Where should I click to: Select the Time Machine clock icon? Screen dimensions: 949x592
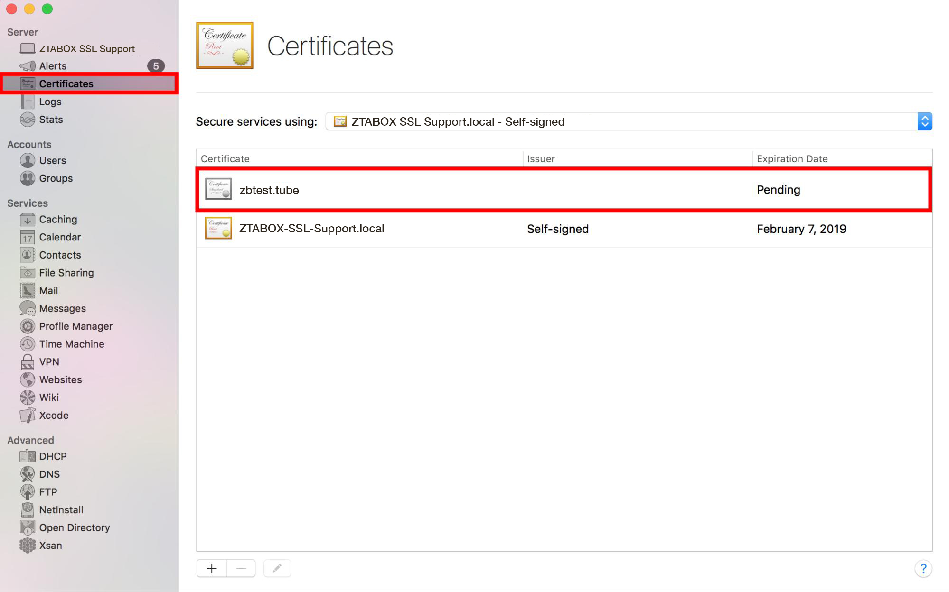28,344
